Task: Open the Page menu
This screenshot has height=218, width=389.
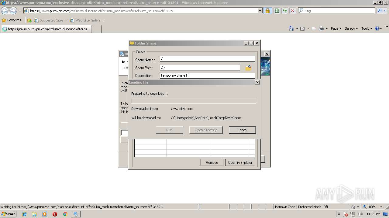Action: coord(336,28)
